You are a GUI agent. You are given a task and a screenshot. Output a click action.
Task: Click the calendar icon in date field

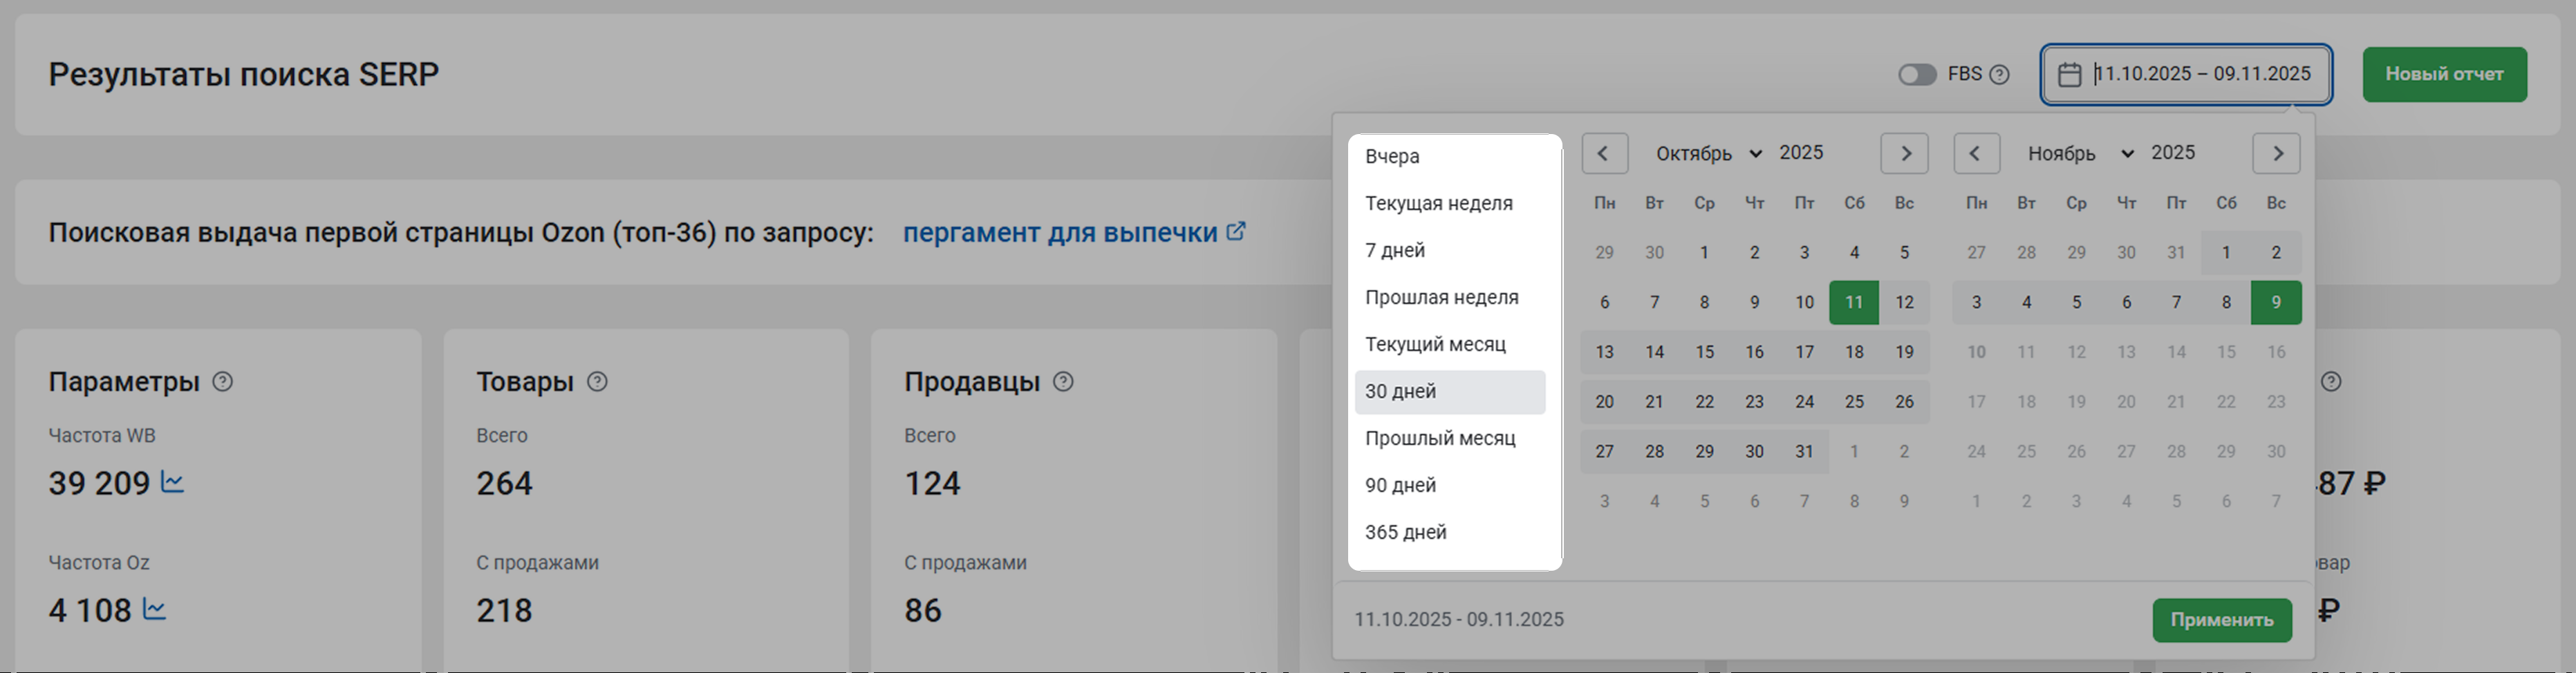click(x=2069, y=74)
